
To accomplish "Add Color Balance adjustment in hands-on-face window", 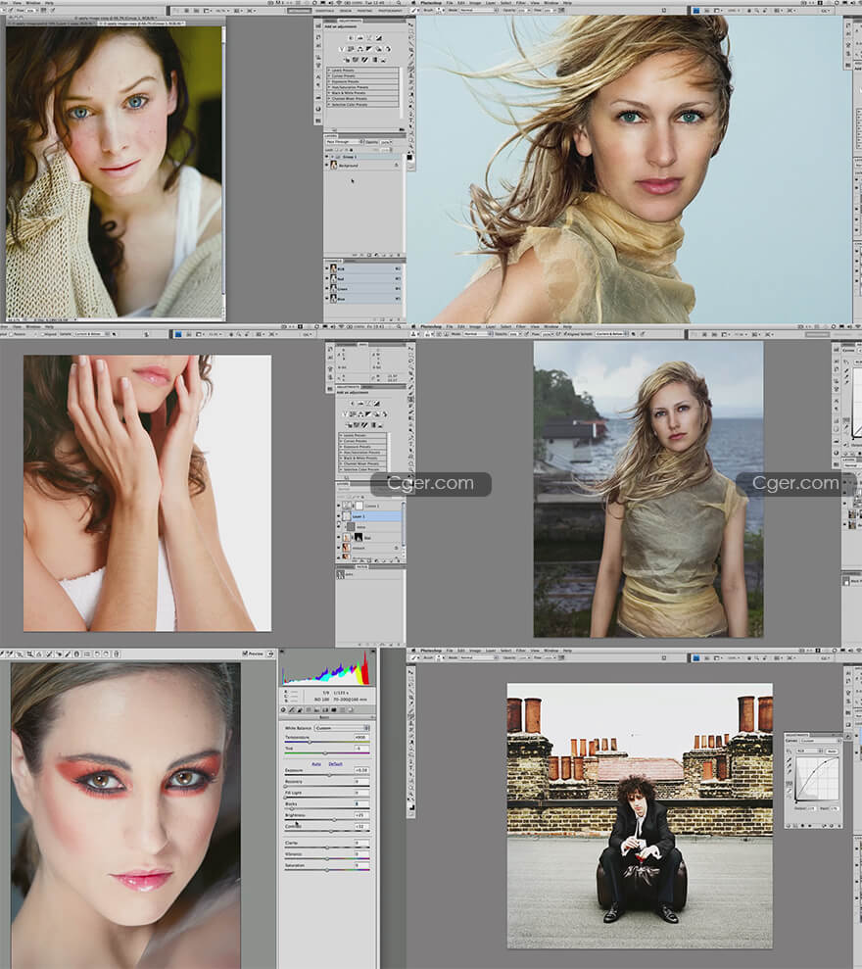I will [x=360, y=414].
